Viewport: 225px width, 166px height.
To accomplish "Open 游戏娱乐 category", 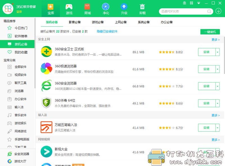I will (17, 123).
